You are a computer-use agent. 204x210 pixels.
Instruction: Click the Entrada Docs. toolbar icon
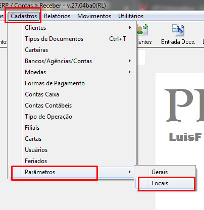(x=178, y=30)
